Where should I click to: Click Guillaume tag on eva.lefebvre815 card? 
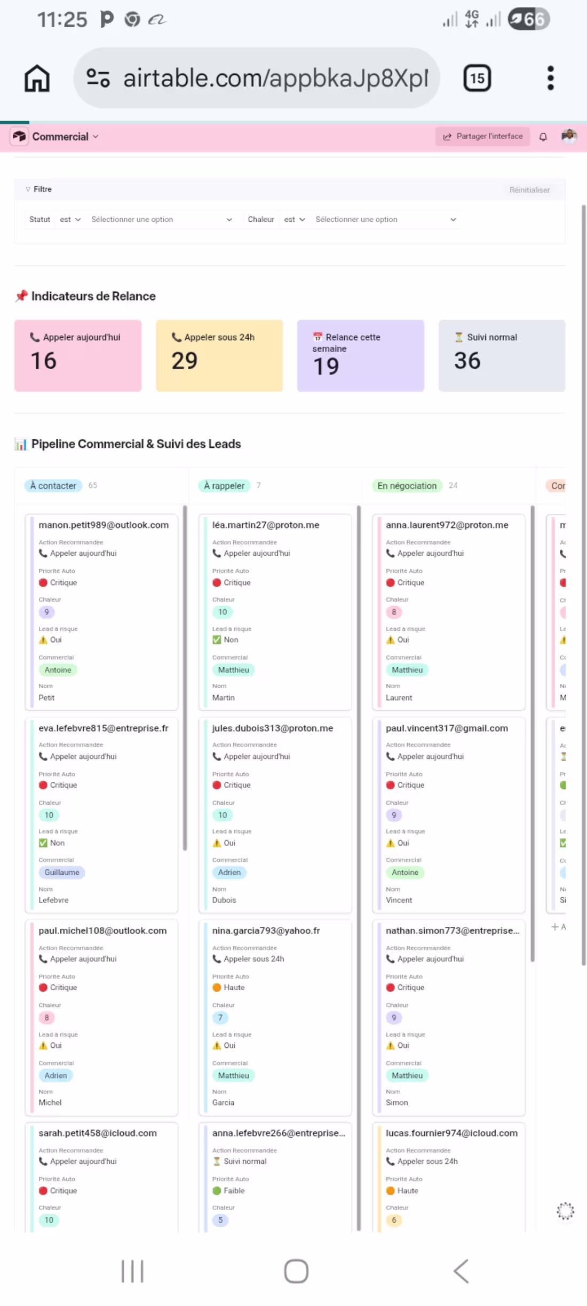point(62,872)
